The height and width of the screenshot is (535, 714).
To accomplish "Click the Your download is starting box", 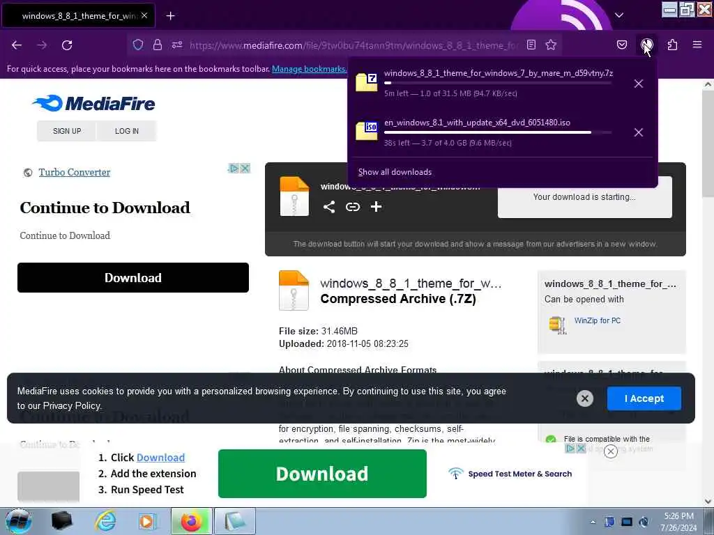I will click(x=585, y=197).
